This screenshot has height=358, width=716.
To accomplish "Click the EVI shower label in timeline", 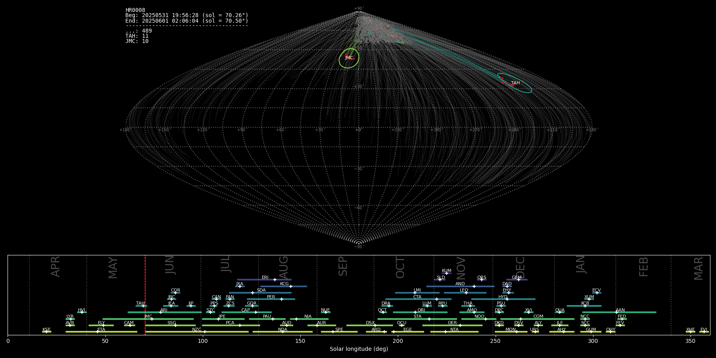I will pos(704,330).
